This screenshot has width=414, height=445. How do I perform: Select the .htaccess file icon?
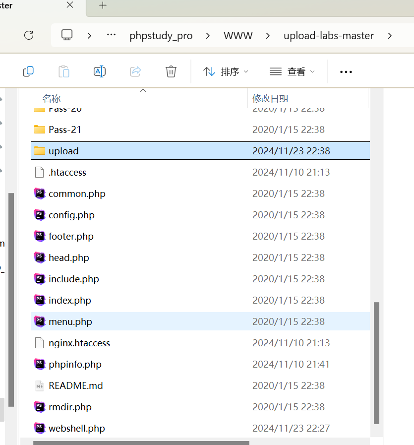click(x=39, y=172)
